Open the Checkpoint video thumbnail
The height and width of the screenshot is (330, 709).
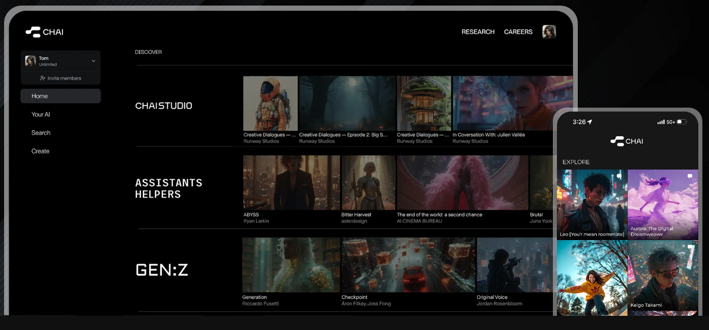pos(408,264)
